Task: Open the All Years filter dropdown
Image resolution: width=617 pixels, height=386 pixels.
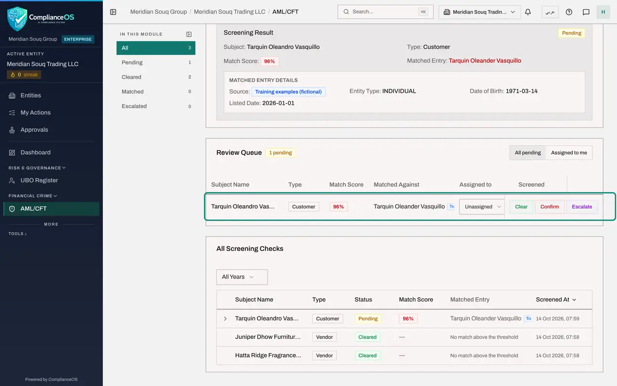Action: [242, 277]
